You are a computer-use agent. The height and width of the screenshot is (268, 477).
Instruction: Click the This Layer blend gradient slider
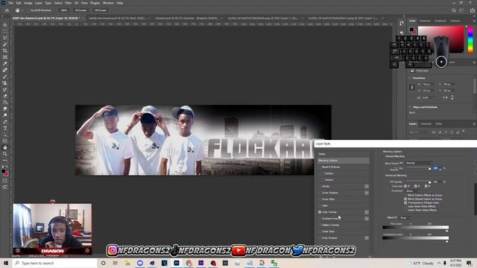415,228
